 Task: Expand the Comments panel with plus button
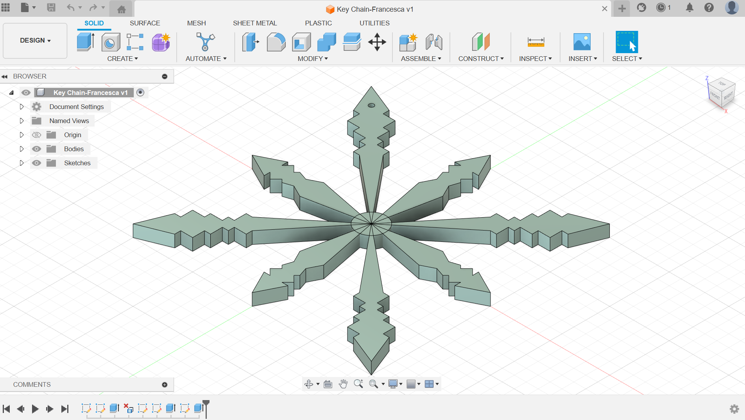(165, 385)
